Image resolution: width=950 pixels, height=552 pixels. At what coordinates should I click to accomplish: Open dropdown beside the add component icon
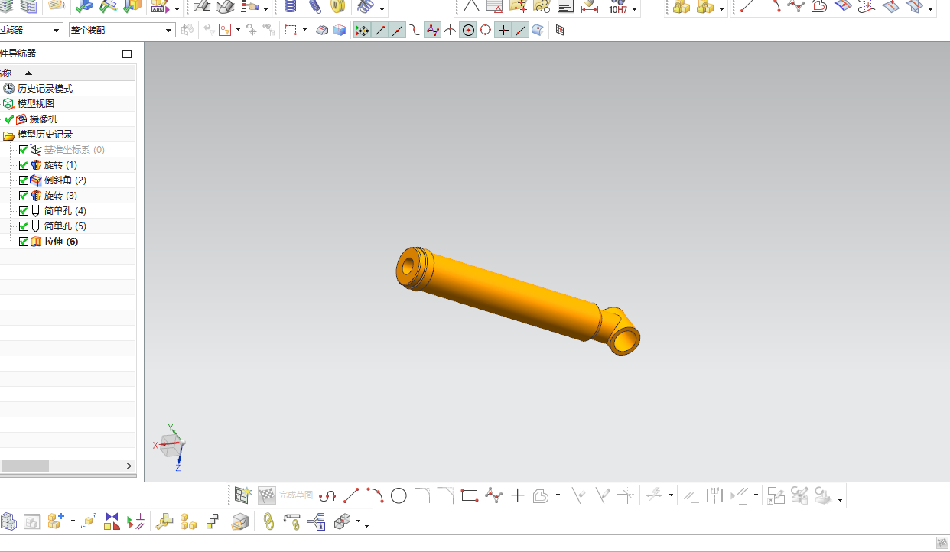tap(73, 522)
